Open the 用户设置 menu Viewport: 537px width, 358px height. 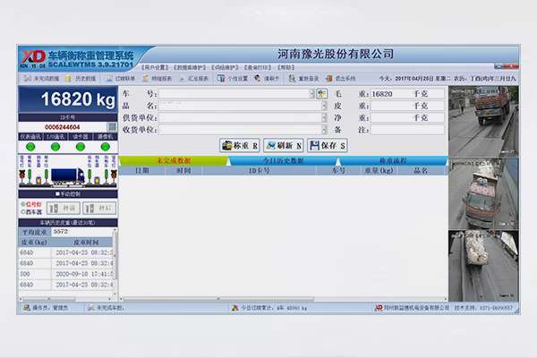tap(155, 67)
